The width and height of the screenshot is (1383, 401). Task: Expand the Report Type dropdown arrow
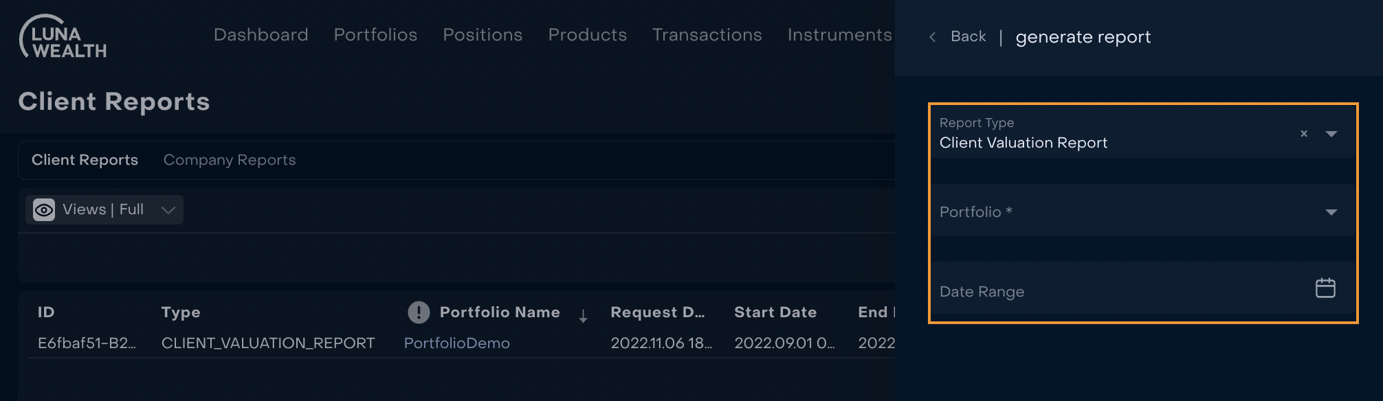coord(1331,134)
